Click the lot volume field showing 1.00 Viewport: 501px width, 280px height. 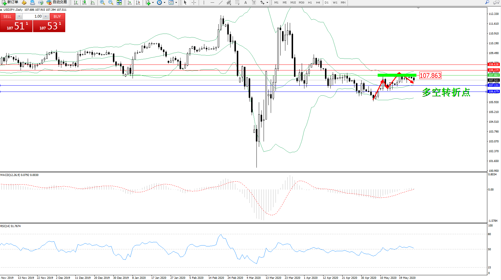[33, 16]
